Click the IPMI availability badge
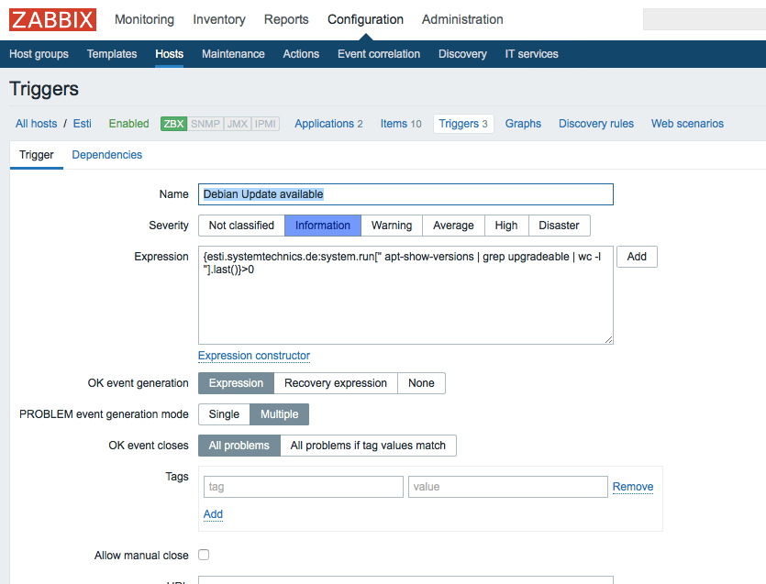Image resolution: width=766 pixels, height=584 pixels. point(265,124)
